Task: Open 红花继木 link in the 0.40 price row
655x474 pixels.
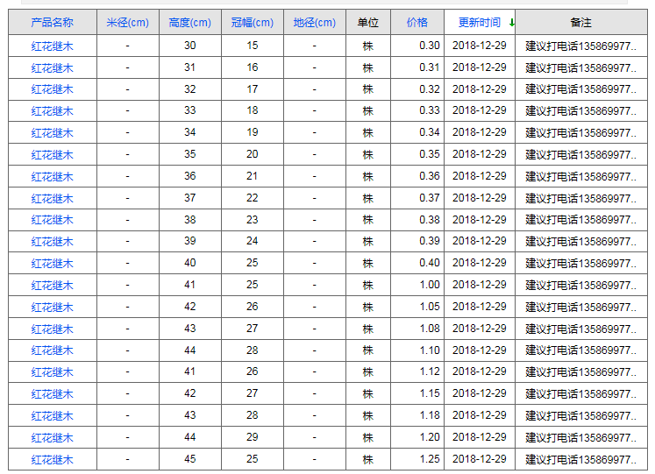Action: click(53, 264)
